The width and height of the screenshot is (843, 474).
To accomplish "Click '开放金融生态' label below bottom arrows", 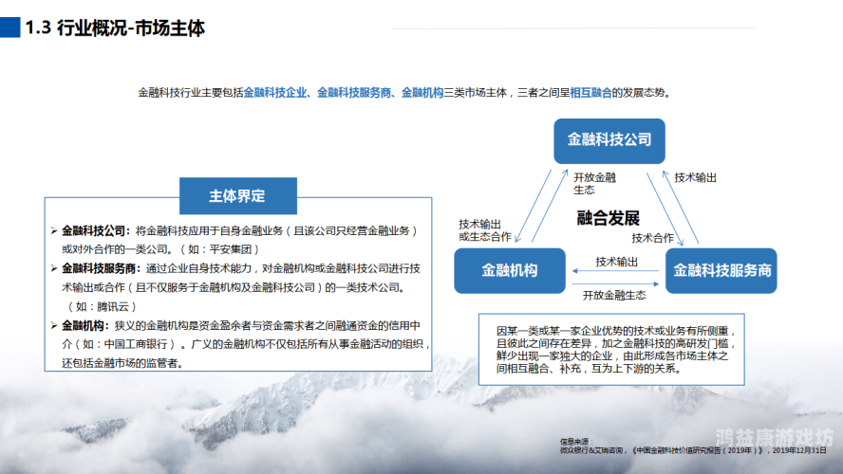I will [614, 295].
